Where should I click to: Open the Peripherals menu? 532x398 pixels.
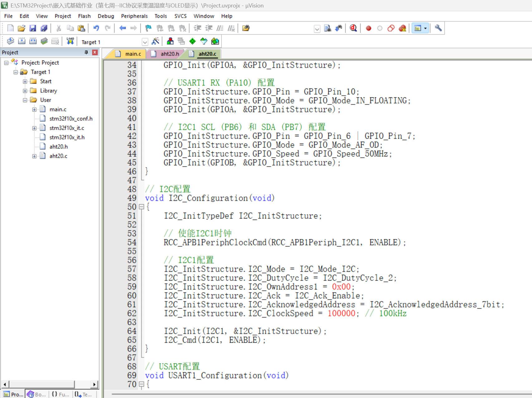click(134, 16)
